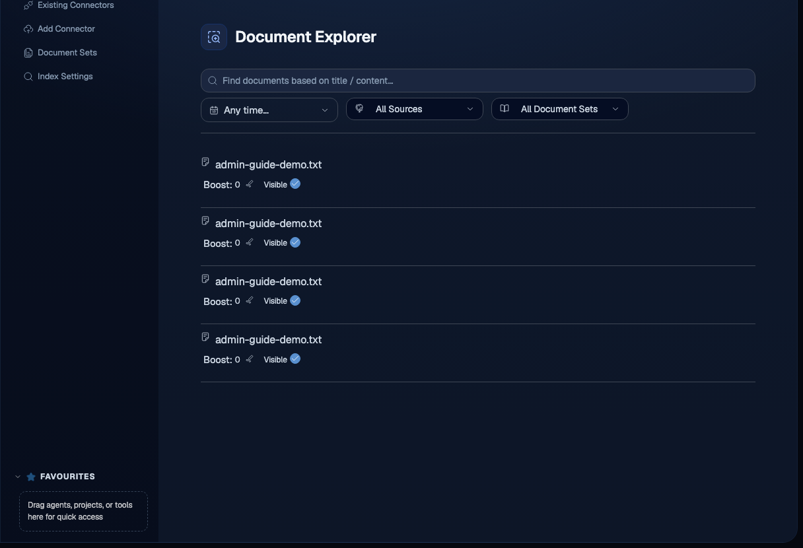Click the Index Settings magnifier icon
803x548 pixels.
(x=28, y=77)
